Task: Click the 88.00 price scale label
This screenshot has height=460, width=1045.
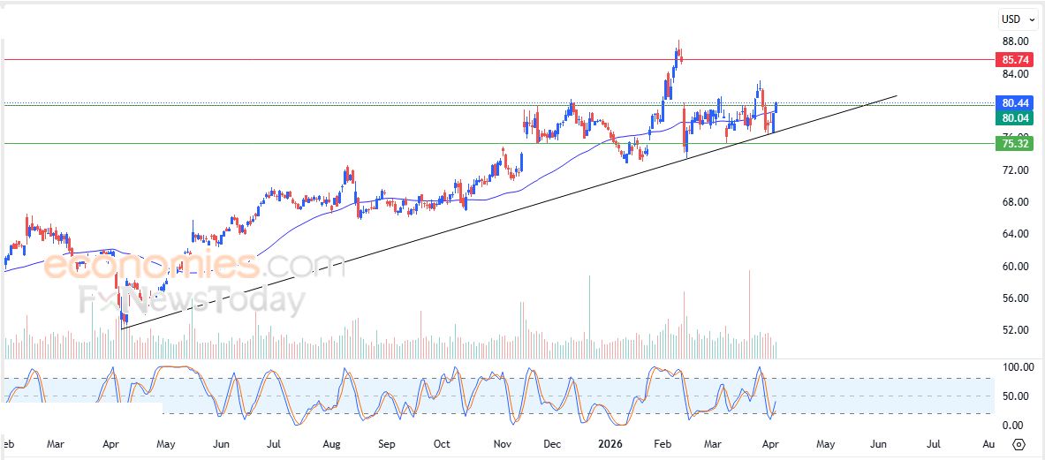Action: [1013, 41]
